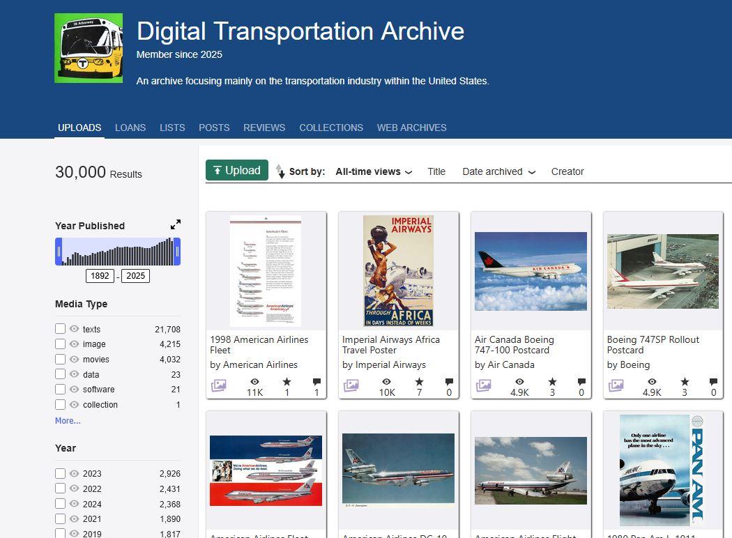The height and width of the screenshot is (538, 732).
Task: Sort results by Title
Action: tap(436, 171)
